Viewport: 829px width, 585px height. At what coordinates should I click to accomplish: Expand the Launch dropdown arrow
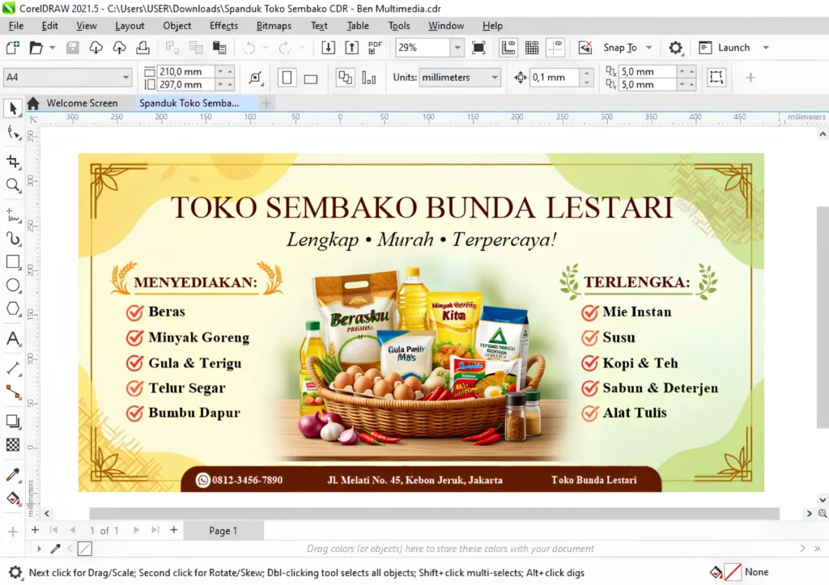click(x=766, y=48)
